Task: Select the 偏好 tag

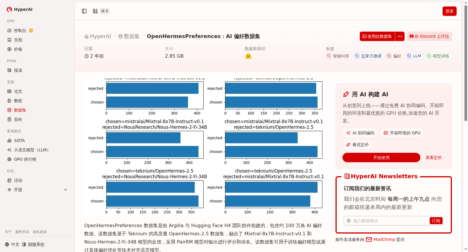Action: [x=395, y=56]
